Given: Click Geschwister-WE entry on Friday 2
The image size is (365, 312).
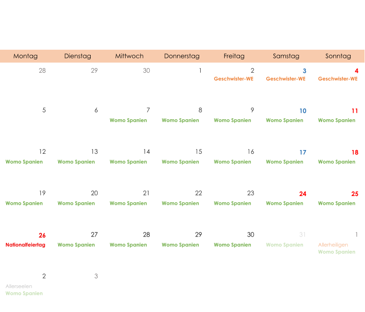Looking at the screenshot, I should pos(233,79).
